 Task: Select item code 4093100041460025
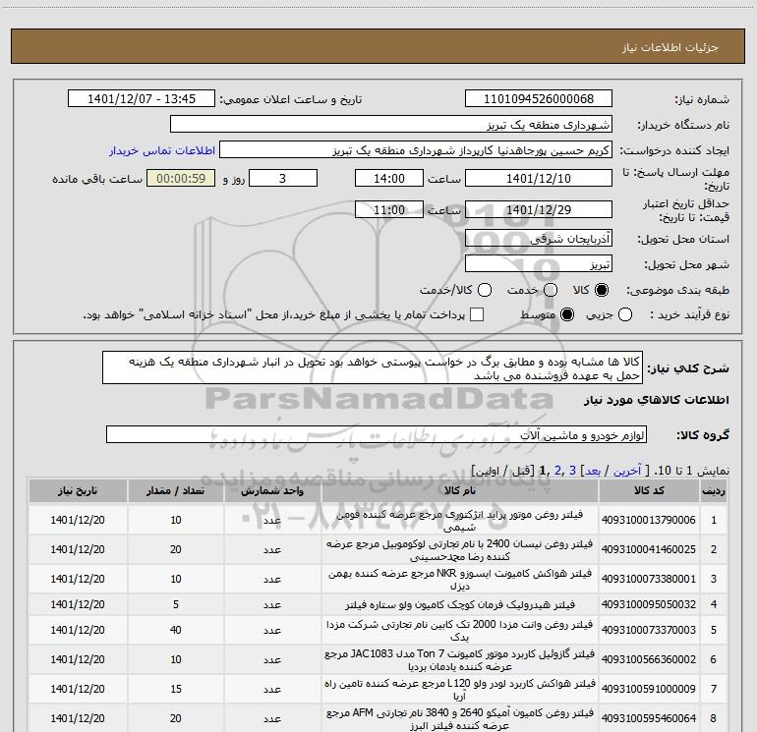(649, 549)
